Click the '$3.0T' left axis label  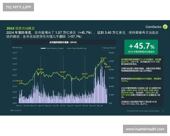coord(15,69)
